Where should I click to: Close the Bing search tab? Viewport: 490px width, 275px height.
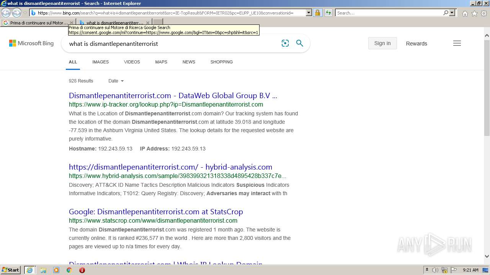pyautogui.click(x=148, y=23)
